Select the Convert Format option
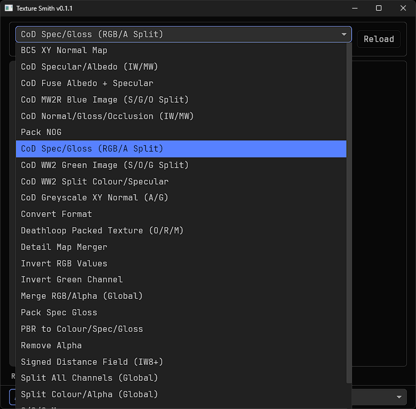This screenshot has height=409, width=416. (181, 214)
